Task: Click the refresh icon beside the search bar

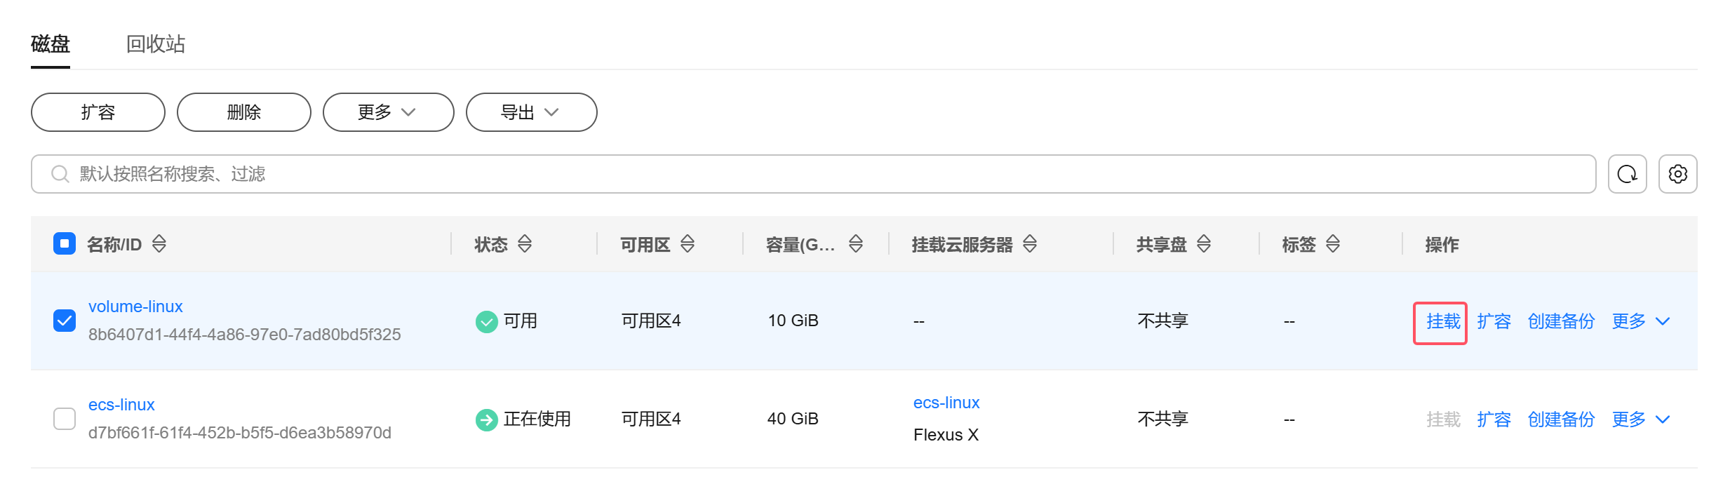Action: pyautogui.click(x=1627, y=174)
